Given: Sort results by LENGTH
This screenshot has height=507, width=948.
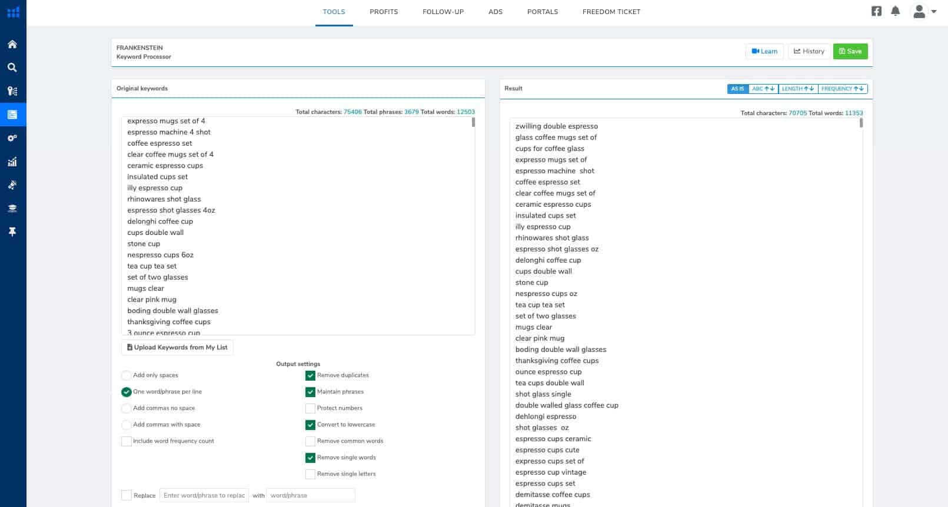Looking at the screenshot, I should [x=798, y=89].
